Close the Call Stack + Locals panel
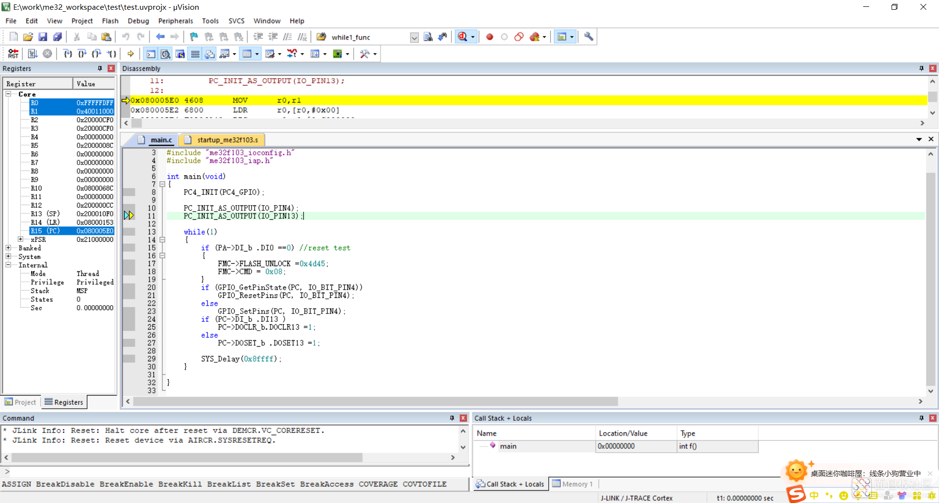 pyautogui.click(x=933, y=418)
